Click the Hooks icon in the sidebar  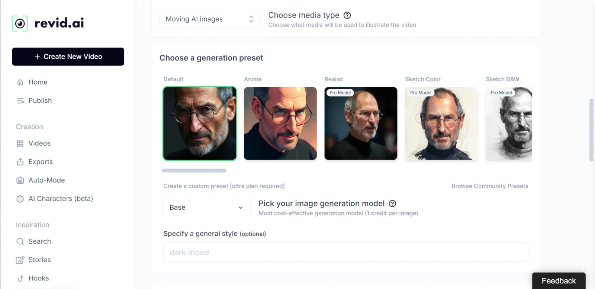pyautogui.click(x=20, y=278)
